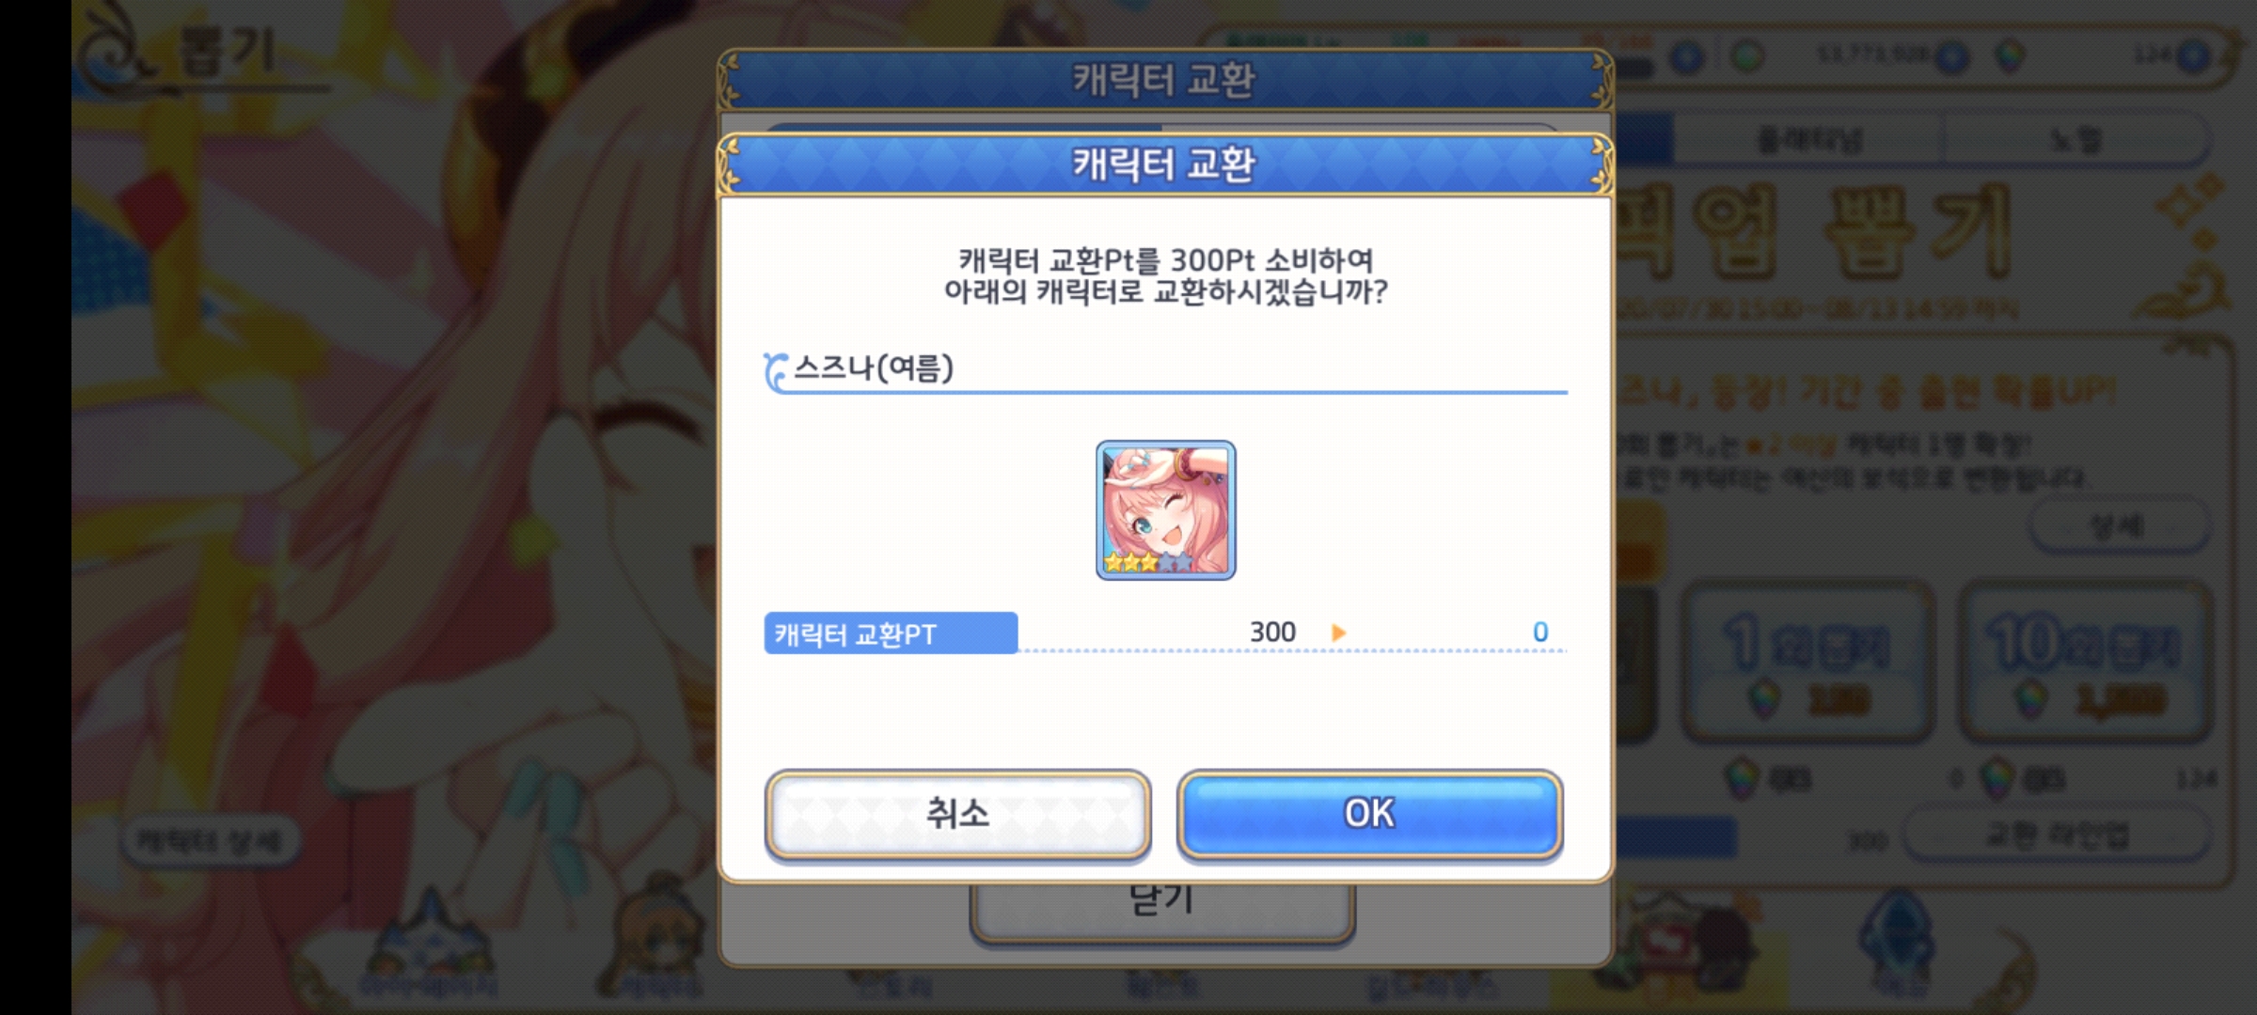Confirm the exchange with the OK button
The width and height of the screenshot is (2257, 1015).
(1369, 813)
